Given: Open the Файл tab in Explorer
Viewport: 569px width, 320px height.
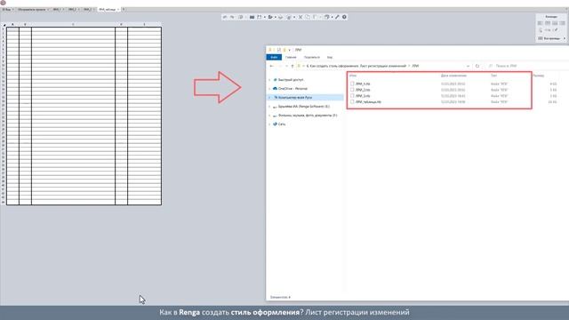Looking at the screenshot, I should pos(274,57).
